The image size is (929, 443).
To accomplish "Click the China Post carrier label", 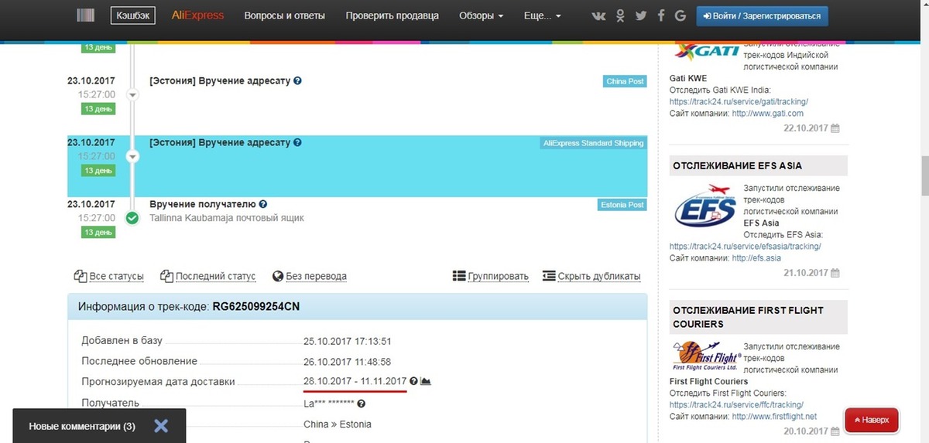I will (626, 81).
